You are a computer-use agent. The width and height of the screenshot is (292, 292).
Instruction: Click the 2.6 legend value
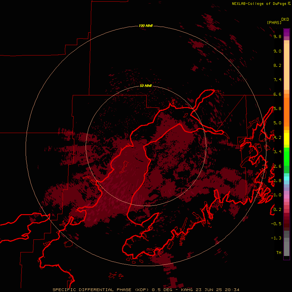pos(277,166)
